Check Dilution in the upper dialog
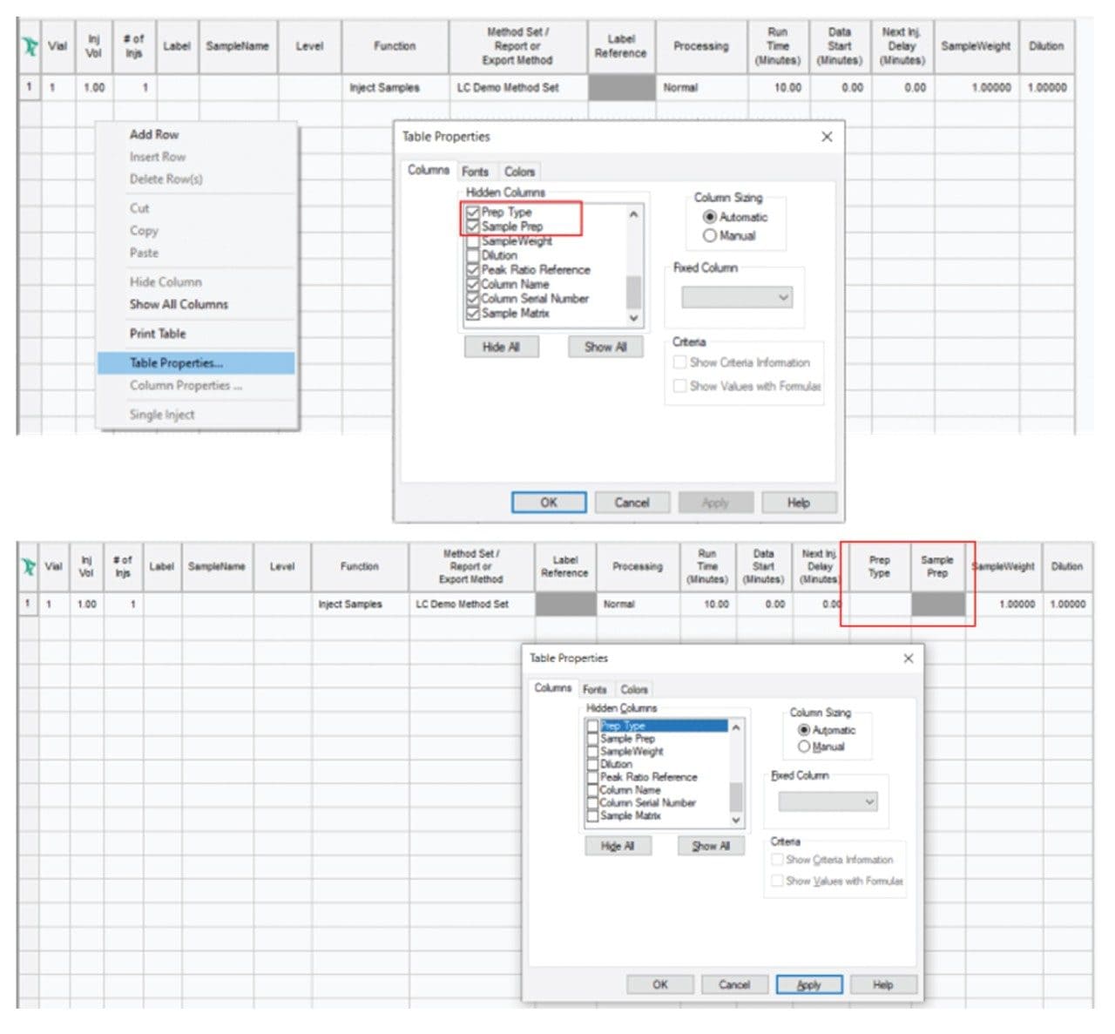This screenshot has width=1115, height=1034. tap(473, 255)
